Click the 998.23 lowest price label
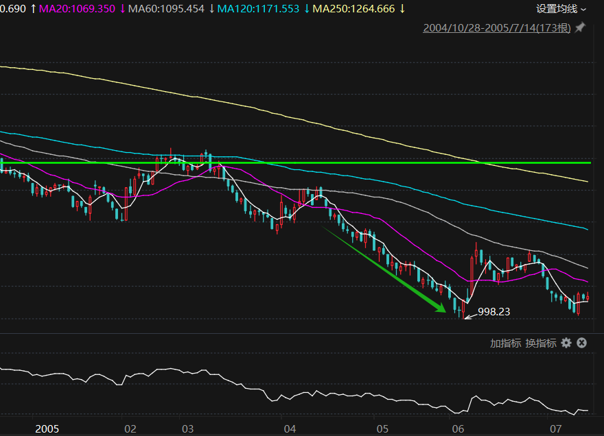This screenshot has height=436, width=604. pos(493,311)
